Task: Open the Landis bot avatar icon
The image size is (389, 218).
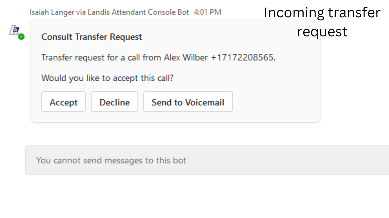Action: (x=14, y=30)
